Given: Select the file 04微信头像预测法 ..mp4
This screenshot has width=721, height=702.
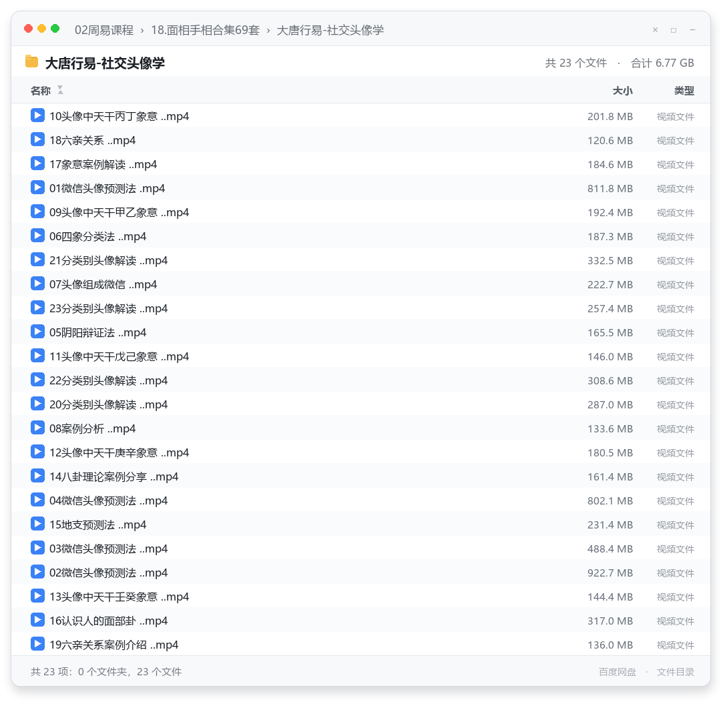Looking at the screenshot, I should (360, 500).
